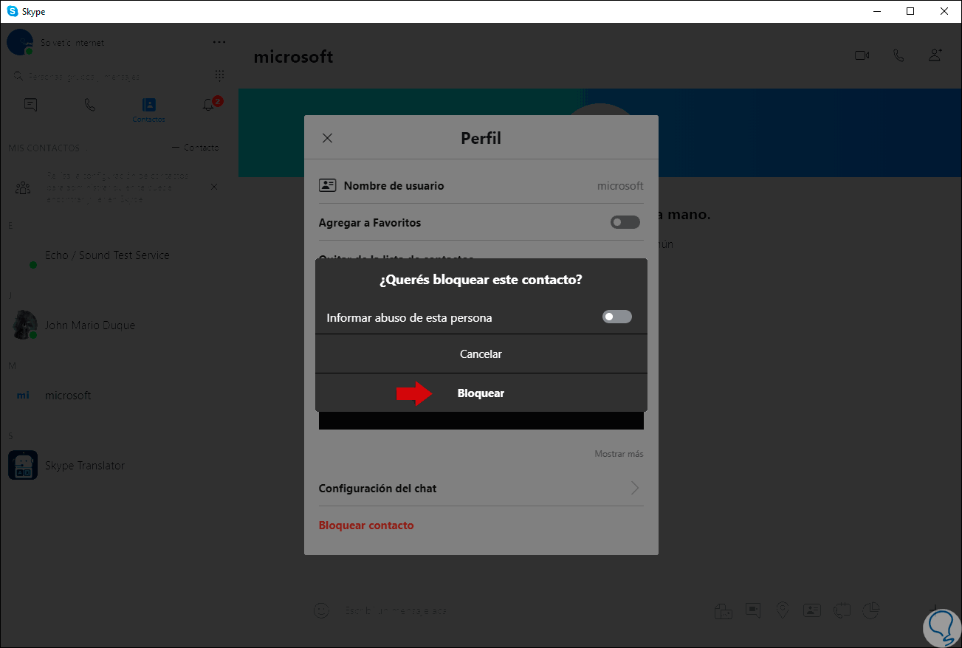The width and height of the screenshot is (962, 648).
Task: Expand Configuración del chat chevron
Action: click(634, 488)
